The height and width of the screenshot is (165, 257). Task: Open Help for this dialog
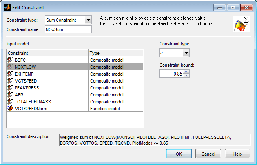[237, 154]
